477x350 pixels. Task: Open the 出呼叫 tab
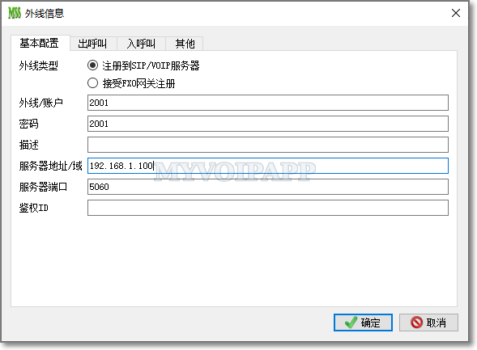pos(92,44)
